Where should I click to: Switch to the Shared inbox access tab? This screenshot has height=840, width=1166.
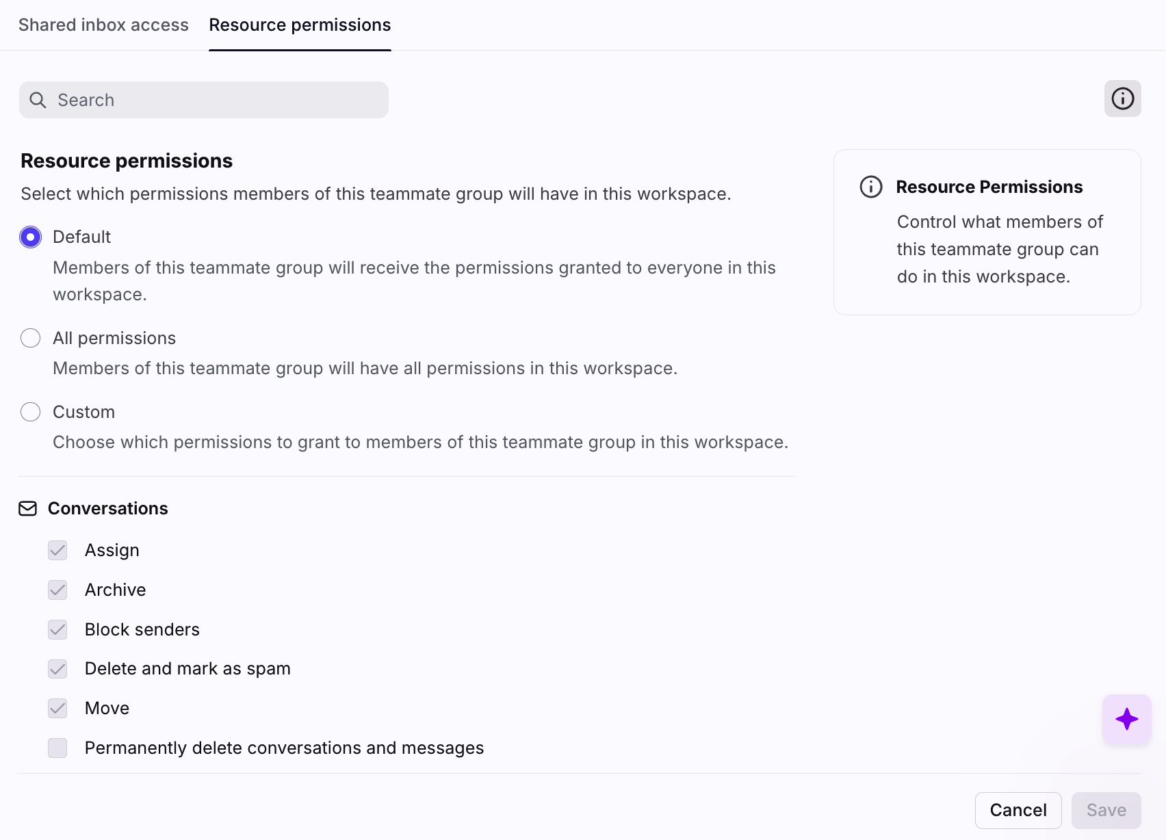[x=103, y=25]
